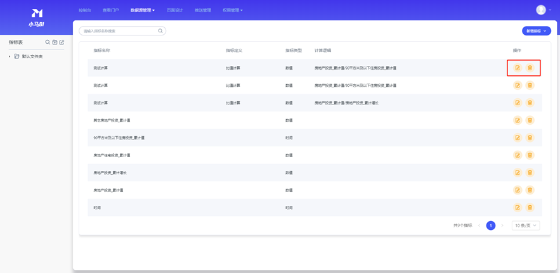Edit the 其它房地产投资_累计值 indicator
The image size is (560, 273).
(x=518, y=120)
